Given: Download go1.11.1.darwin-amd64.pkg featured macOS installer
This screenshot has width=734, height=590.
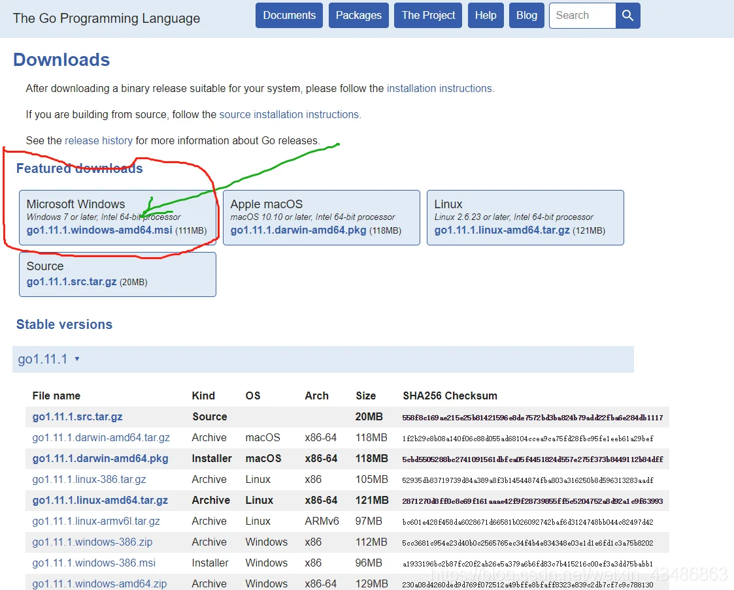Looking at the screenshot, I should [298, 230].
